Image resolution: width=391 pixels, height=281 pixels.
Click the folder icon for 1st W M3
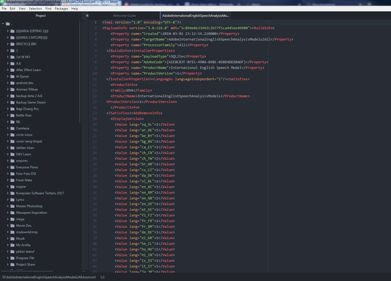[12, 57]
